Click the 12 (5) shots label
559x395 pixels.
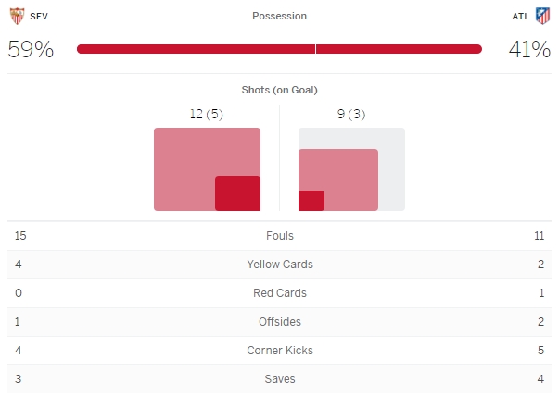(206, 114)
